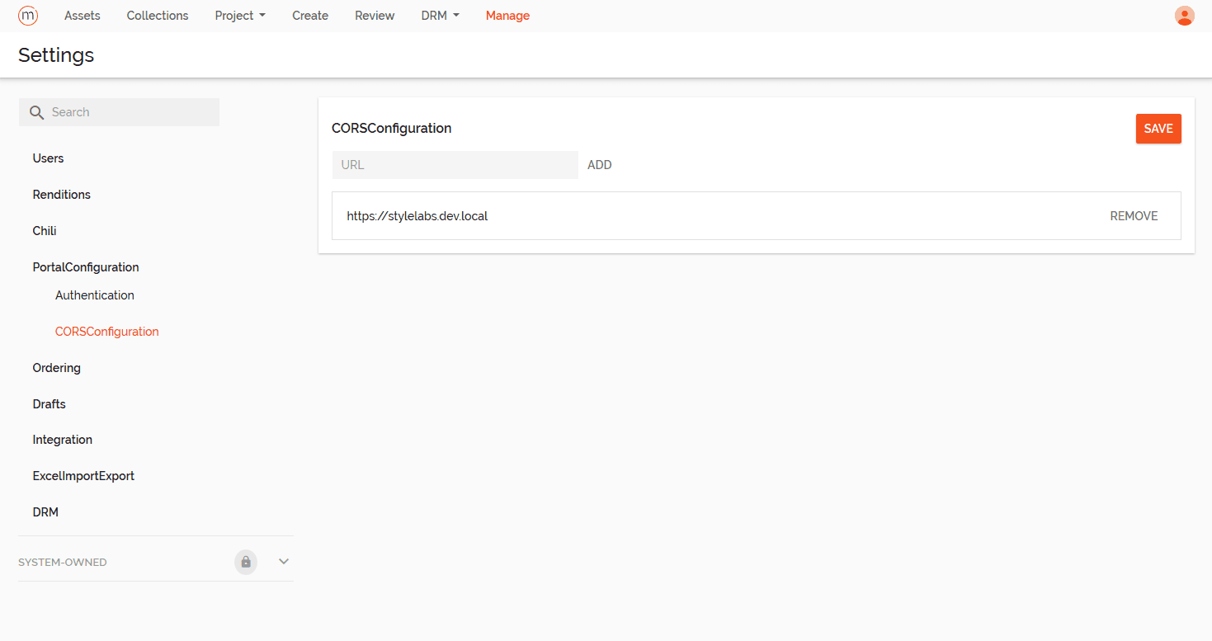Open the user profile avatar

[1184, 16]
